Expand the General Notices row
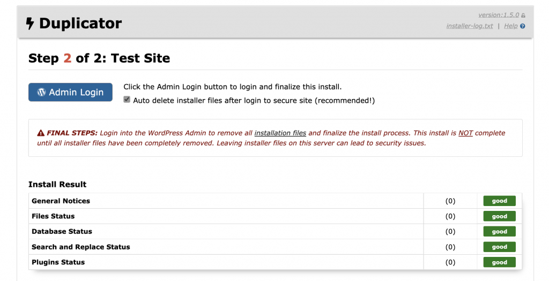Screen dimensions: 549x281 [61, 201]
